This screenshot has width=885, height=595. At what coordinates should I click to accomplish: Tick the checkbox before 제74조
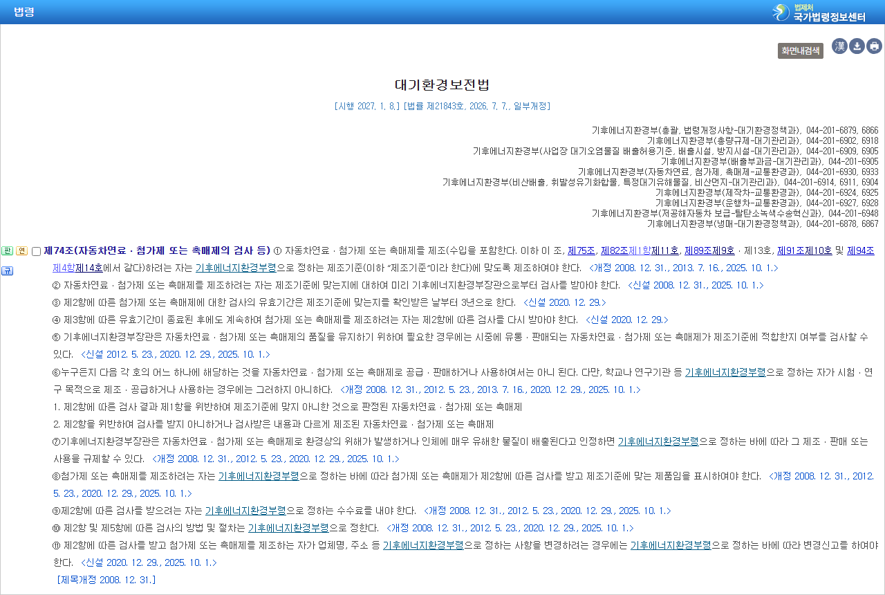[36, 251]
